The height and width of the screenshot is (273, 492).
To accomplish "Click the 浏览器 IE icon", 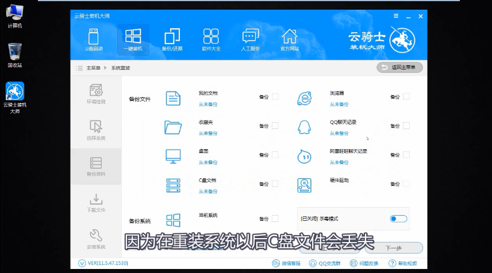I will point(305,99).
